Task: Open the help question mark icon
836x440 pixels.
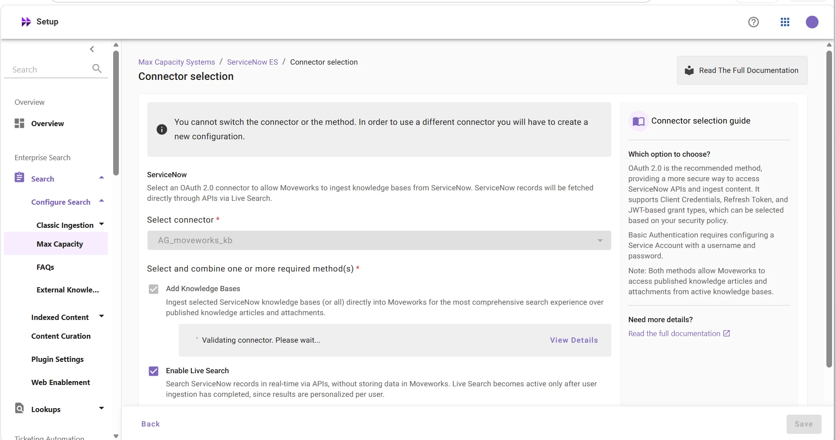Action: (753, 22)
